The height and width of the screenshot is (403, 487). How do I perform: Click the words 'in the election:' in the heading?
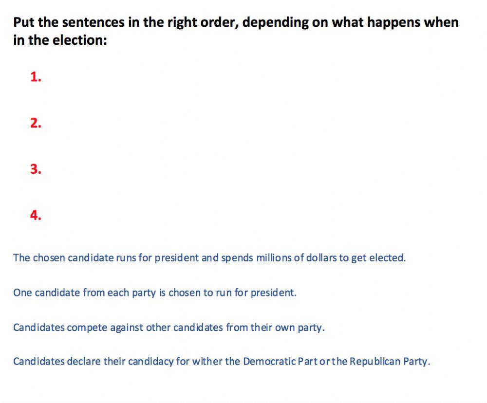tap(60, 40)
